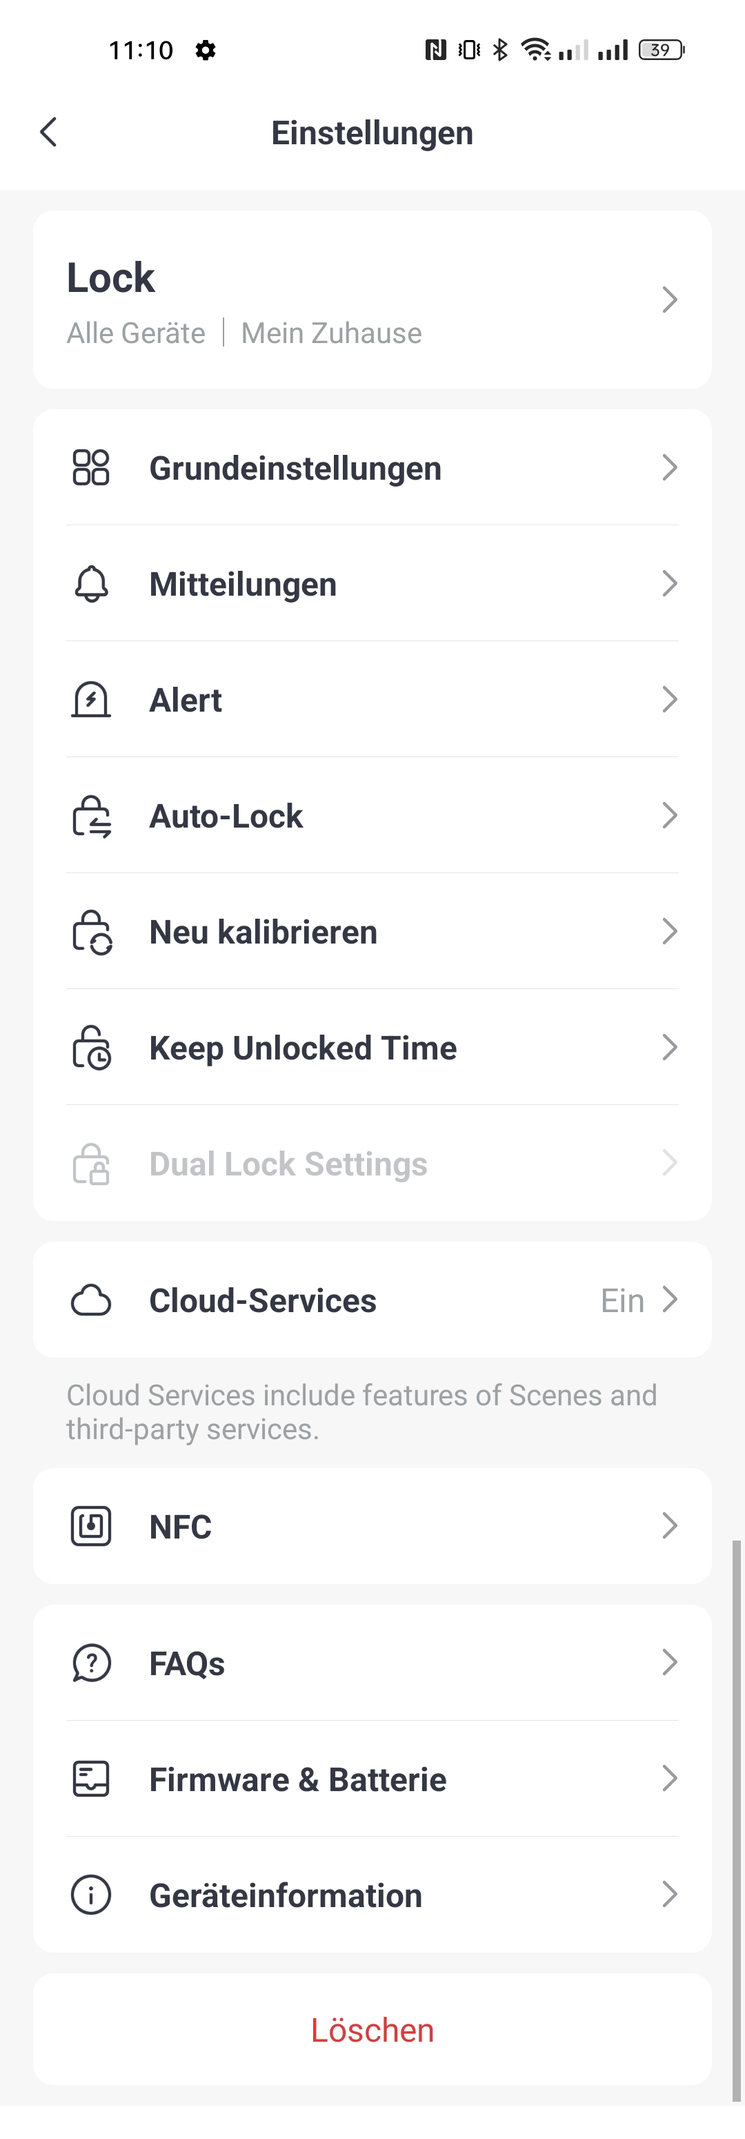Tap the Auto-Lock padlock icon

[x=91, y=817]
